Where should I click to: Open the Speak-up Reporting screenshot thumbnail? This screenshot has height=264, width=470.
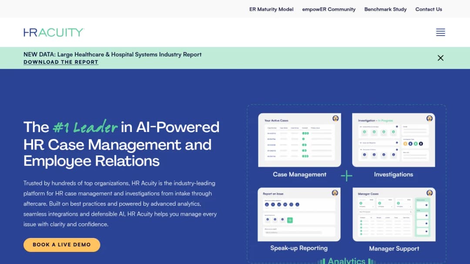coord(299,214)
